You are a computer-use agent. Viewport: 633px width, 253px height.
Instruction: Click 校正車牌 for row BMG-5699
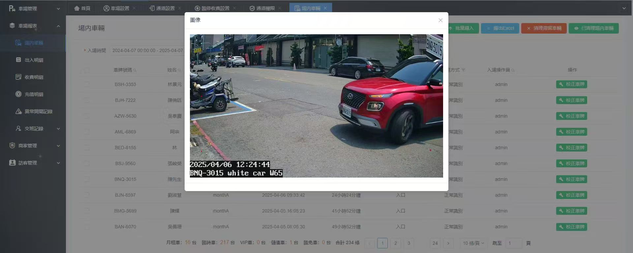(x=571, y=211)
